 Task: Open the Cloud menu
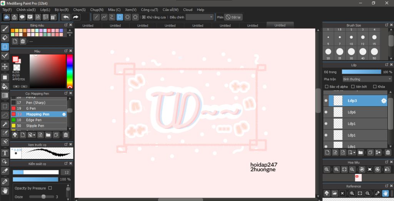[x=188, y=10]
